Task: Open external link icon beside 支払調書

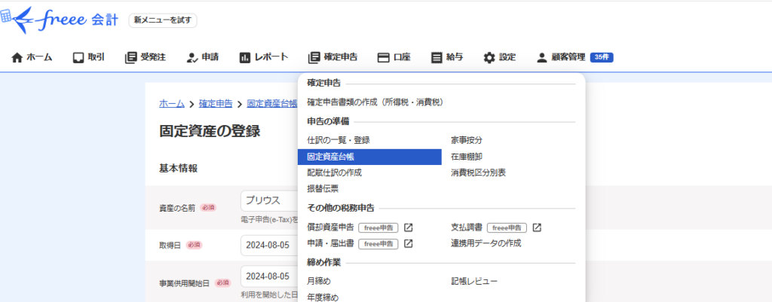Action: coord(537,227)
